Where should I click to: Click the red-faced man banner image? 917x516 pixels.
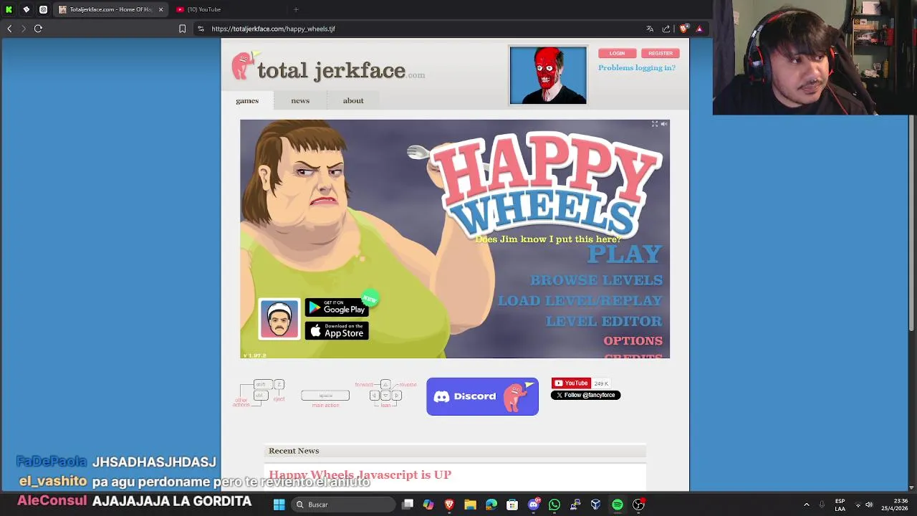pyautogui.click(x=548, y=75)
